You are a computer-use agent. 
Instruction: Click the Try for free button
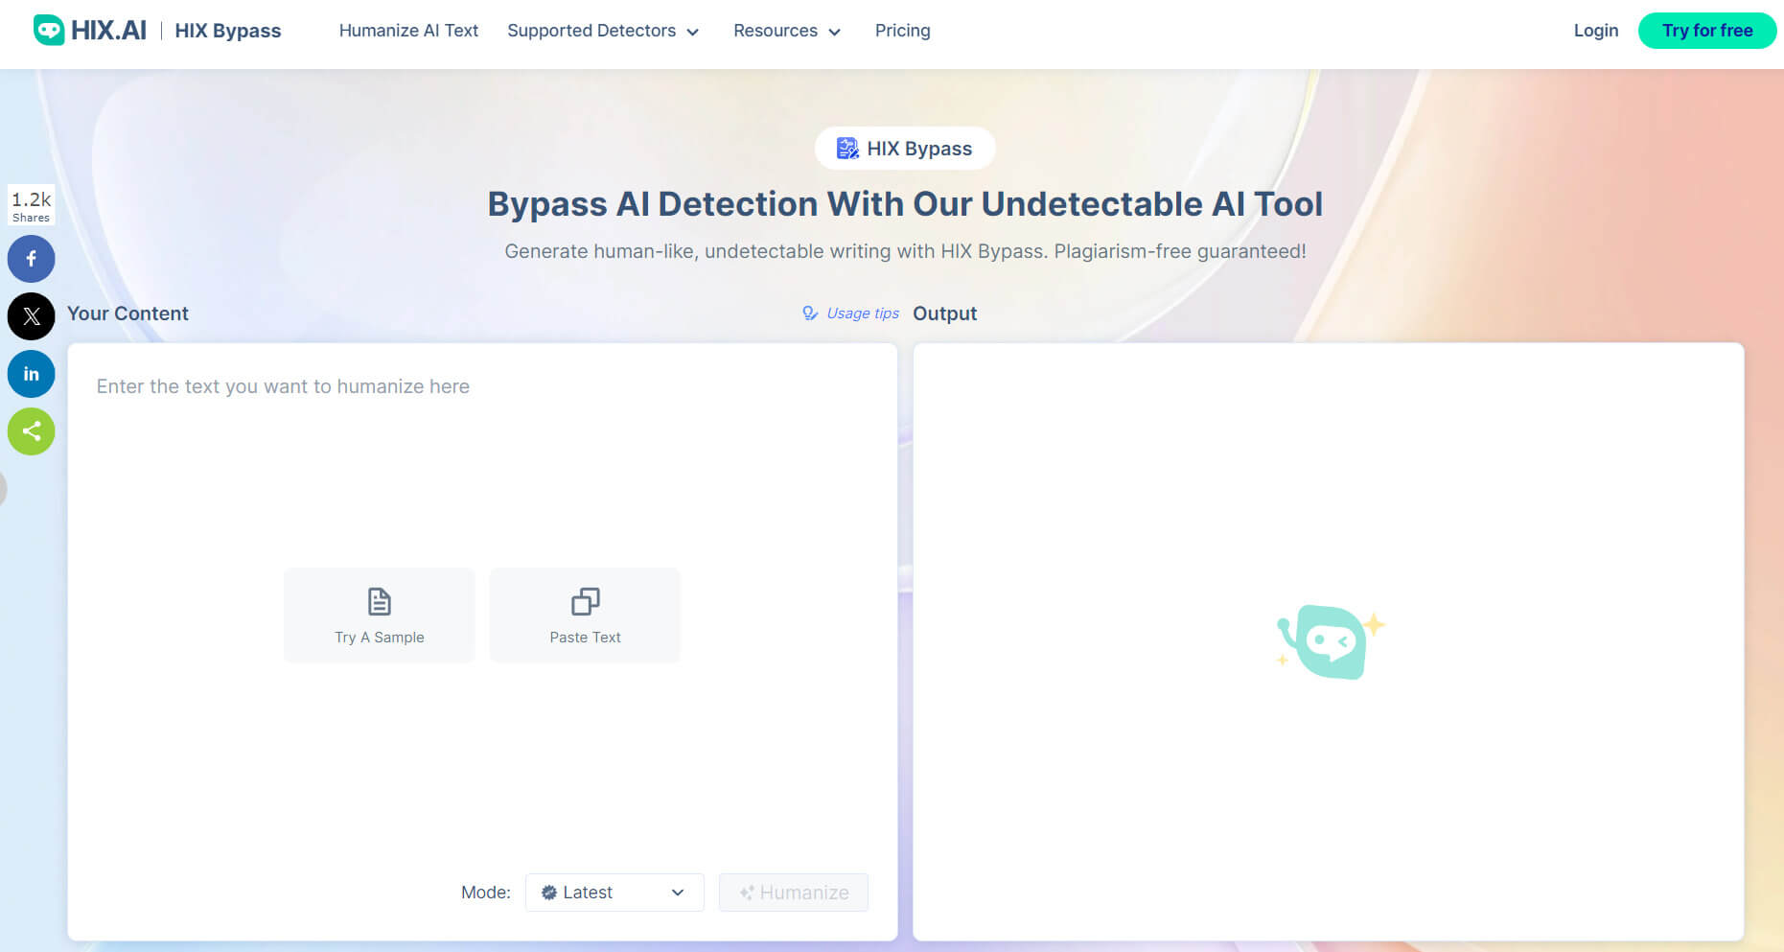(x=1707, y=31)
